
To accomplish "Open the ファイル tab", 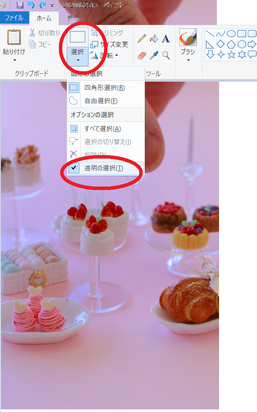I will 14,17.
